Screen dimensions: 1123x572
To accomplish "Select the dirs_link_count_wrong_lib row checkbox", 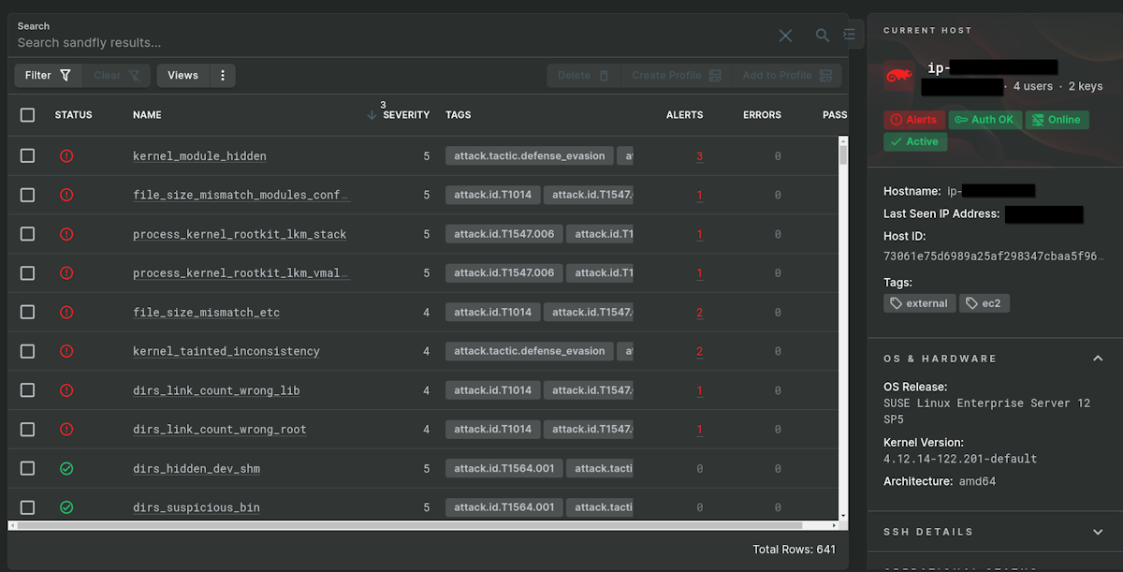I will click(27, 390).
